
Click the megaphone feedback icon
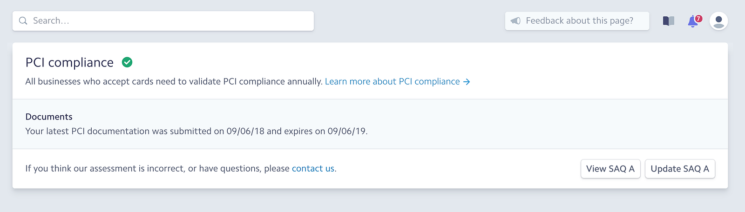[515, 21]
